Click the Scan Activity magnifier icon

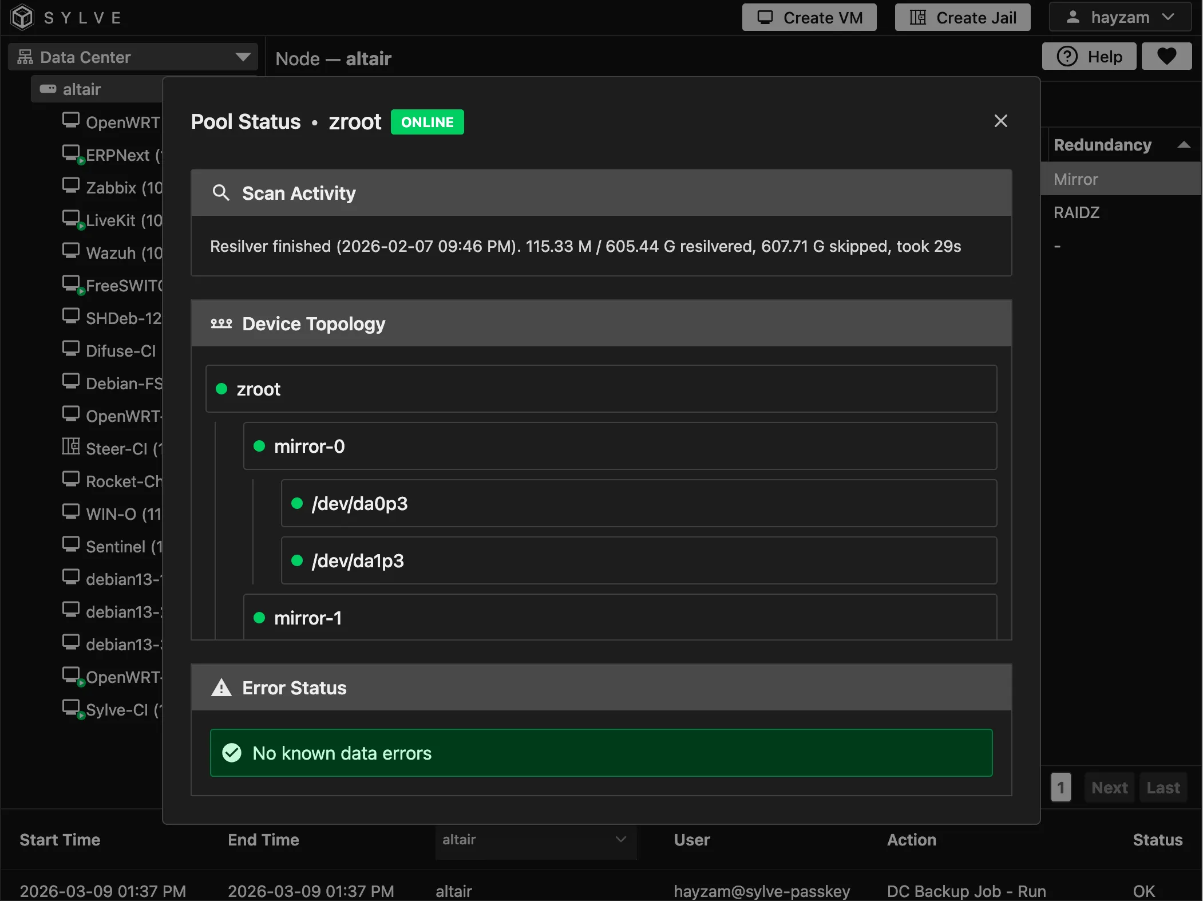(x=221, y=193)
